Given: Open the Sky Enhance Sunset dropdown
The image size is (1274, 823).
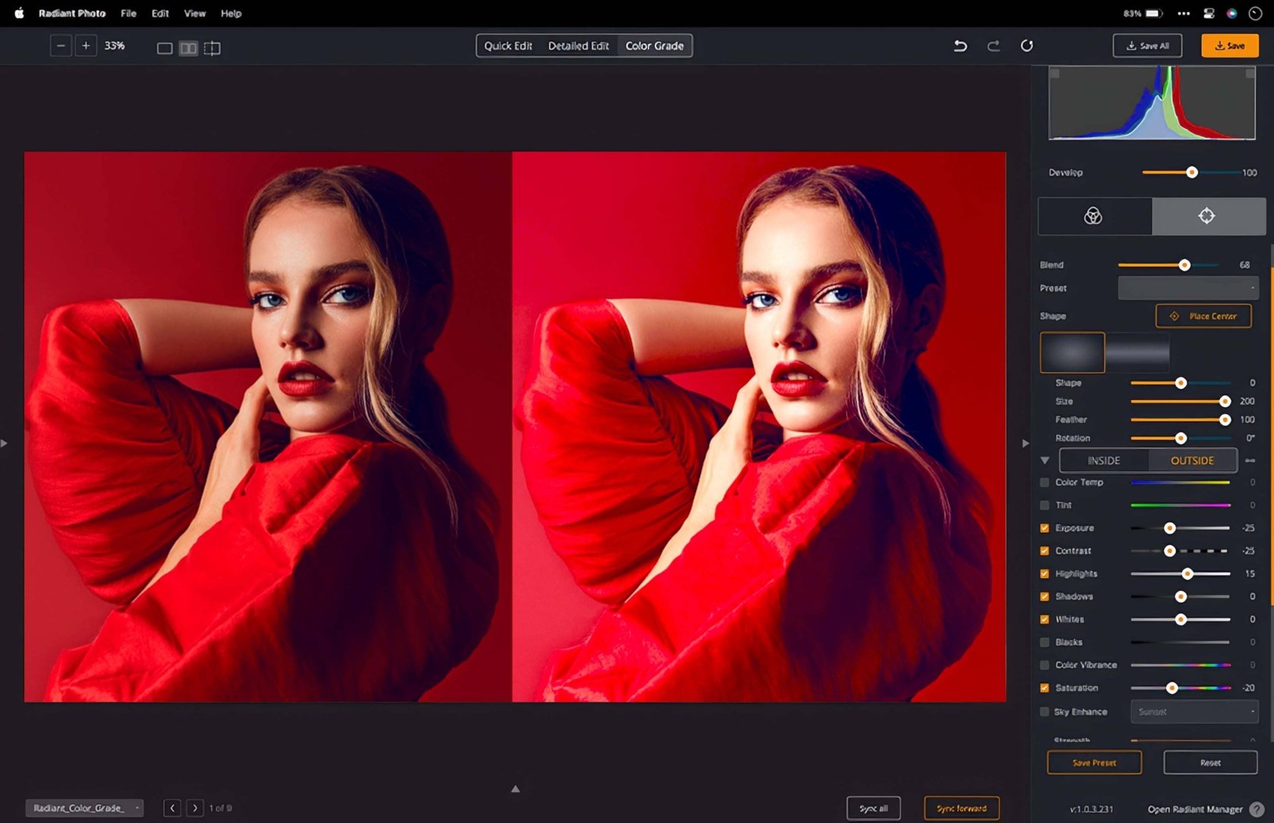Looking at the screenshot, I should point(1194,712).
